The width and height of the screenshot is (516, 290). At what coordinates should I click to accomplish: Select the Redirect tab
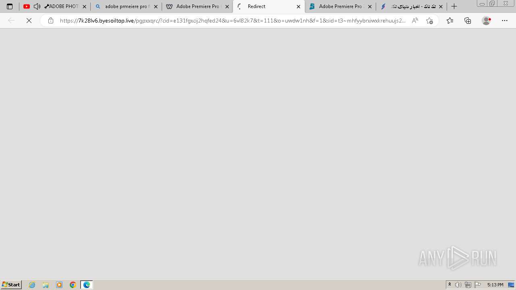[269, 6]
